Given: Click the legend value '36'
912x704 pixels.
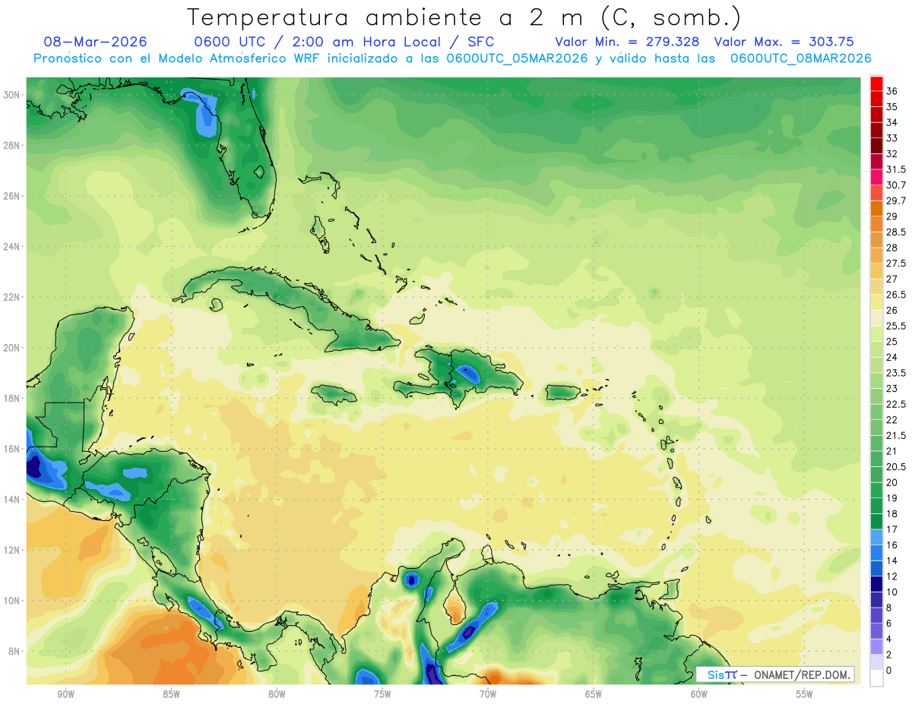Looking at the screenshot, I should click(892, 91).
